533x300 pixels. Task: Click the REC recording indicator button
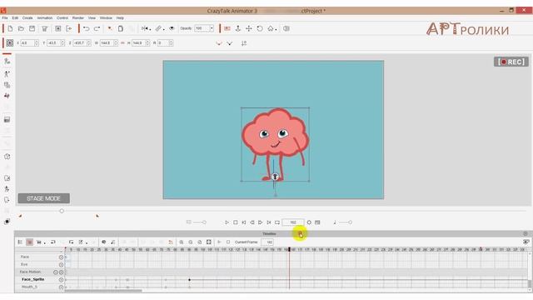[x=511, y=62]
